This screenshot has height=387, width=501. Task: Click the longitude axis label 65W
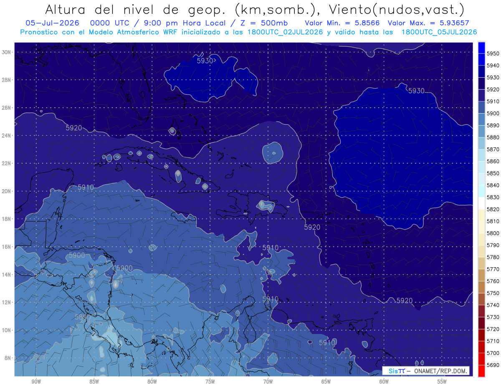pos(326,382)
